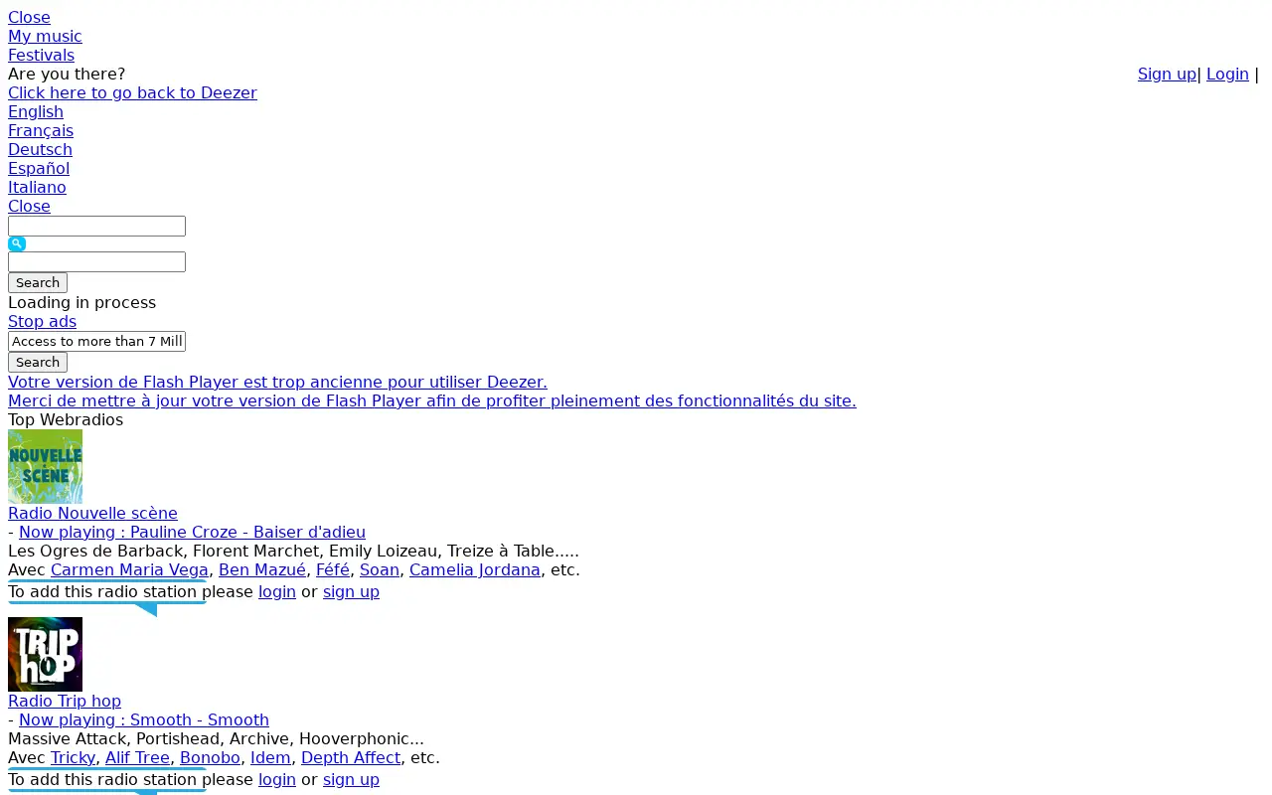Viewport: 1272px width, 795px height.
Task: Click the top Close link
Action: (29, 17)
